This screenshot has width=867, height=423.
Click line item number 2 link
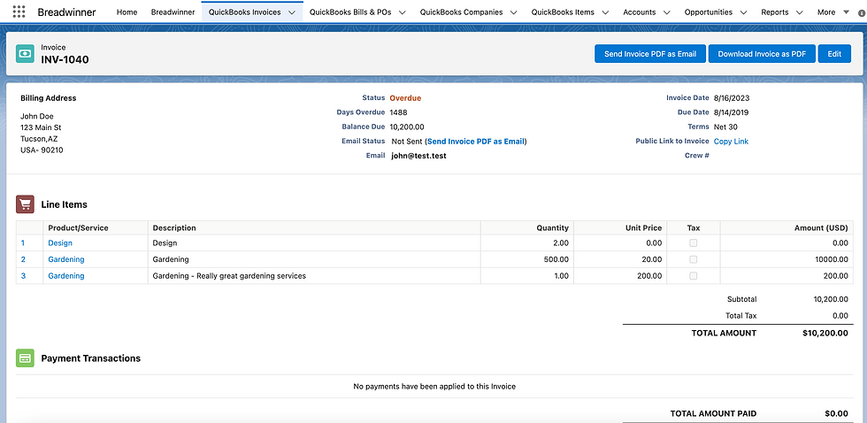[x=23, y=259]
